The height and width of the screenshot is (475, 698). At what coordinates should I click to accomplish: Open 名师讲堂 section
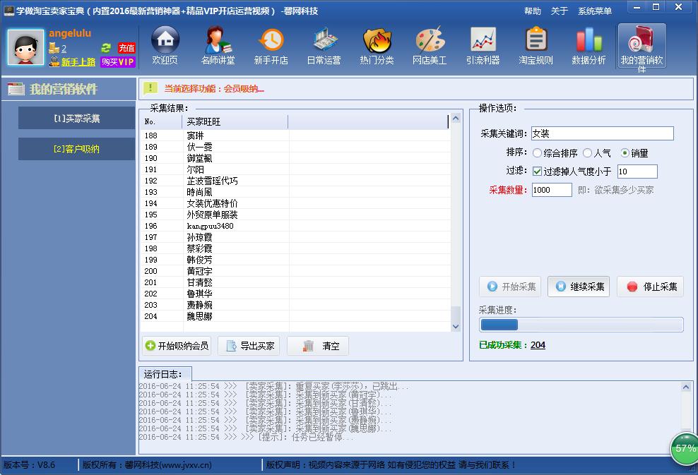tap(218, 44)
